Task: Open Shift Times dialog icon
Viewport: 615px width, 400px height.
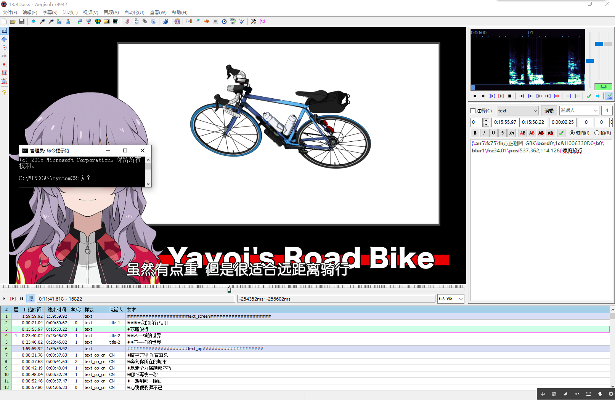Action: click(189, 21)
